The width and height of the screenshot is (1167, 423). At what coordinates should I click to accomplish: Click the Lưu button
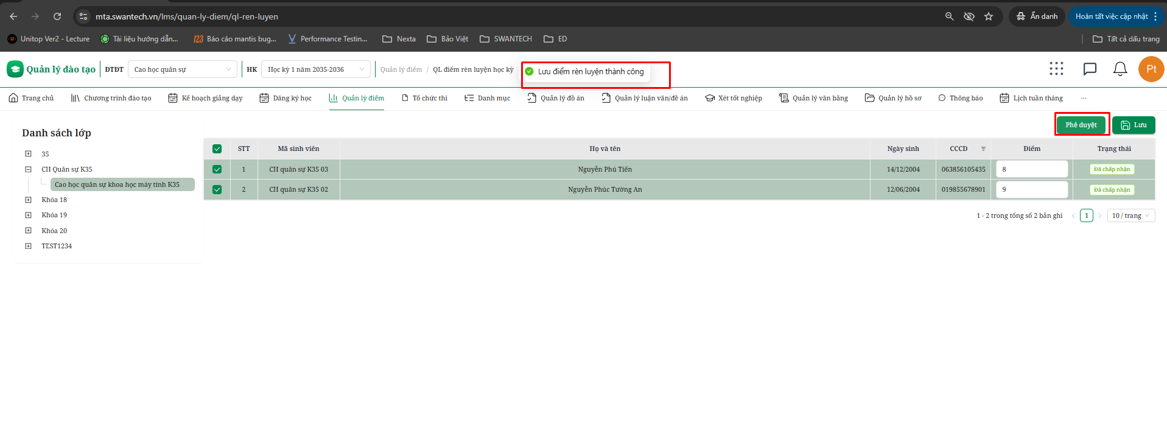pos(1134,125)
